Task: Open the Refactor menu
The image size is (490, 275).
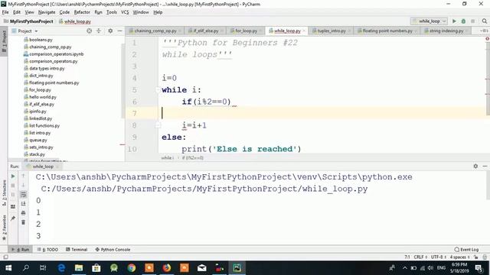Action: pyautogui.click(x=82, y=12)
